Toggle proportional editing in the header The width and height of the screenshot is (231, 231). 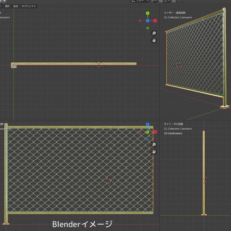click(x=174, y=1)
